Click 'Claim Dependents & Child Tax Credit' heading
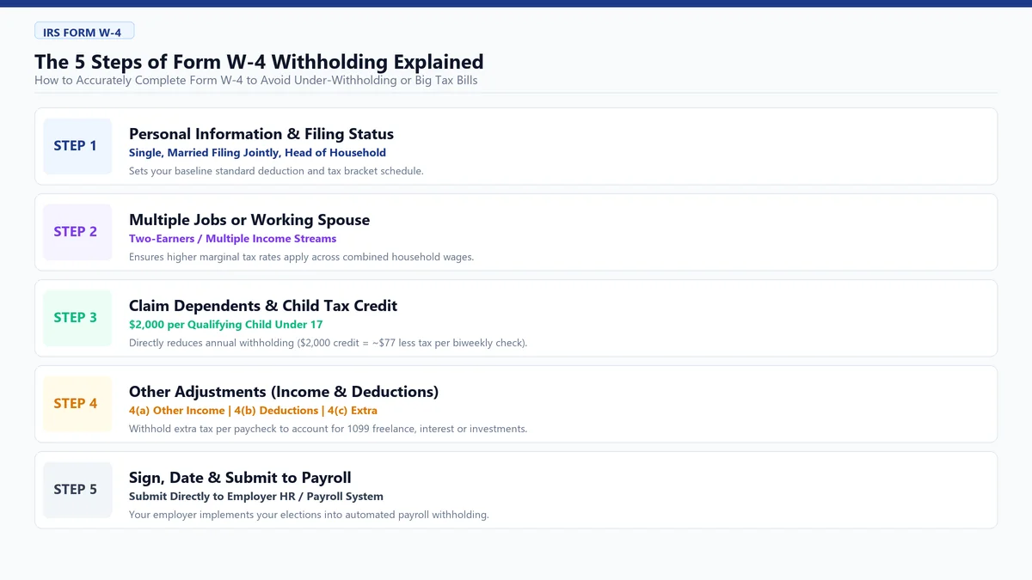Screen dimensions: 1032x580 tap(263, 306)
